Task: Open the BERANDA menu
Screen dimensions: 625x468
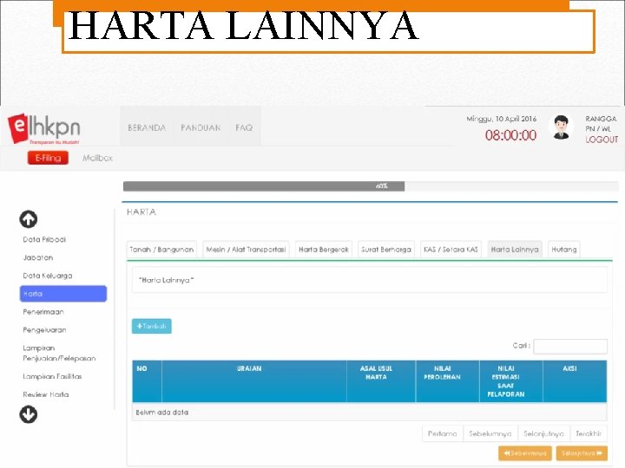Action: click(x=147, y=127)
